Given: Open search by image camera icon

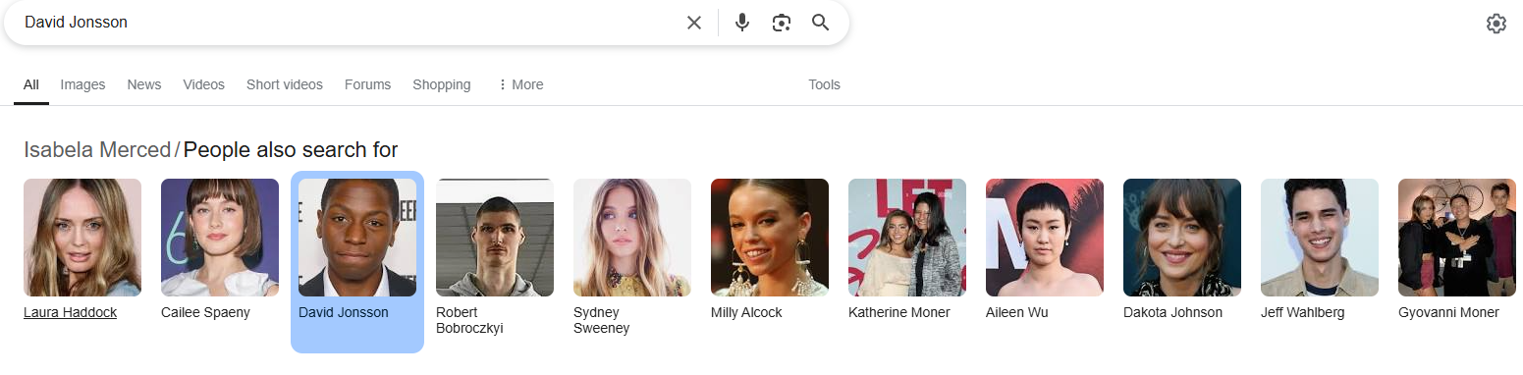Looking at the screenshot, I should click(x=782, y=23).
